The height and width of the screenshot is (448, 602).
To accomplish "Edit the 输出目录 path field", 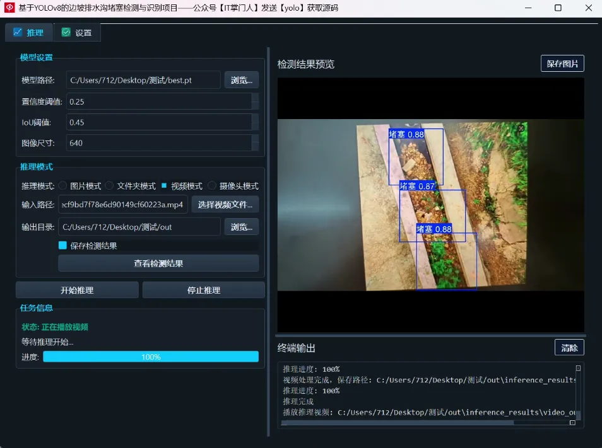I will (x=139, y=227).
